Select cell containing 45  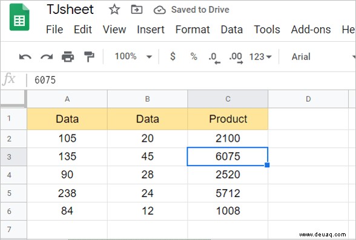(147, 157)
